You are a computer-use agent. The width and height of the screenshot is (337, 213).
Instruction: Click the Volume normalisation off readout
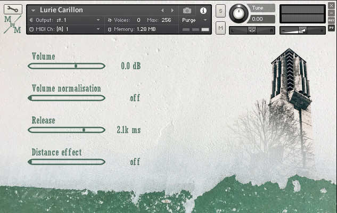(x=135, y=98)
